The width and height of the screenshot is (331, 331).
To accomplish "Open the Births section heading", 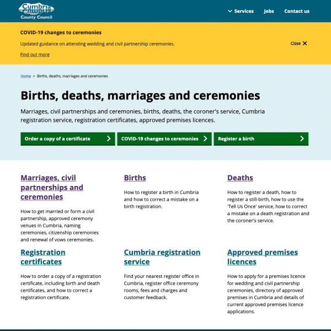I will coord(135,178).
